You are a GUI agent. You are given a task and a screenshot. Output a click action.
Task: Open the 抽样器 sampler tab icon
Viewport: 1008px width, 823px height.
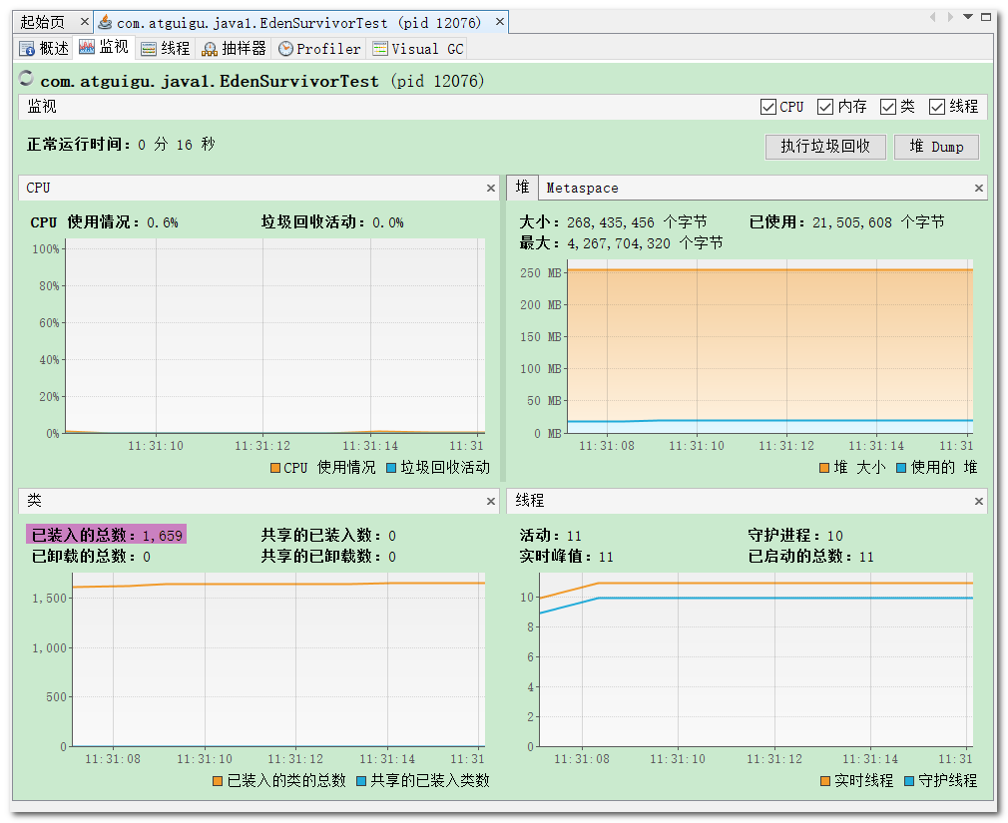pyautogui.click(x=210, y=49)
